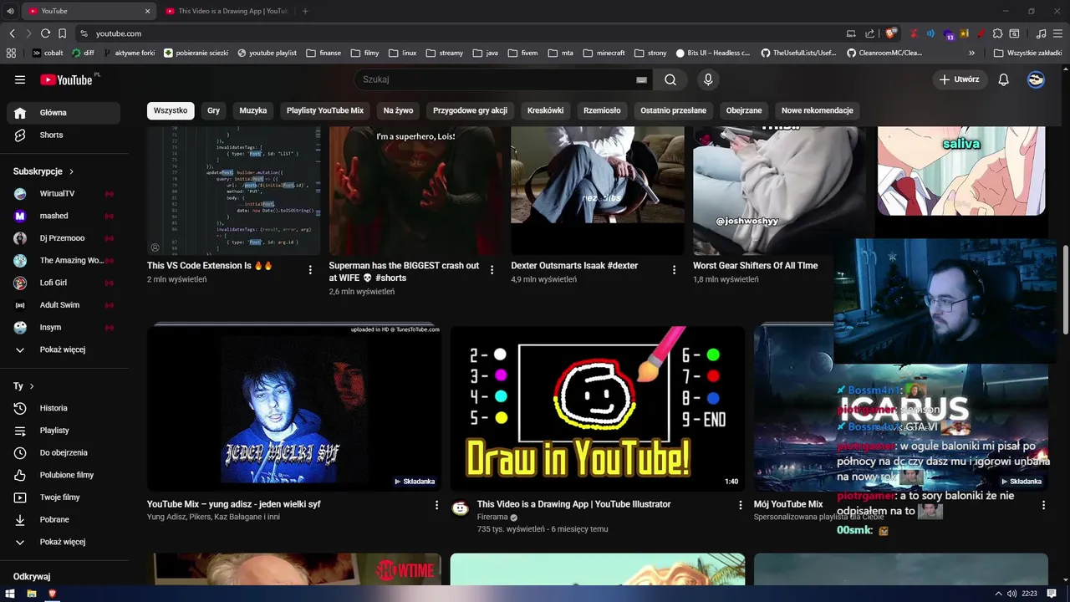
Task: Close the YouTube tab
Action: 148,11
